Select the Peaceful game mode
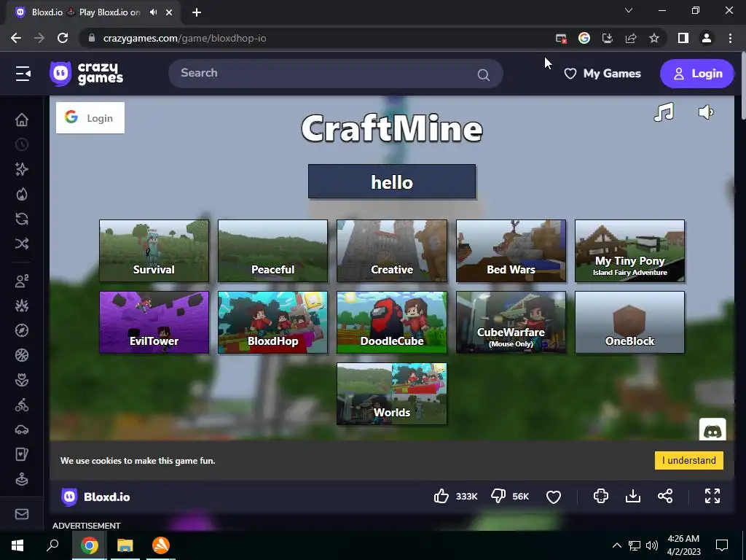 (273, 251)
